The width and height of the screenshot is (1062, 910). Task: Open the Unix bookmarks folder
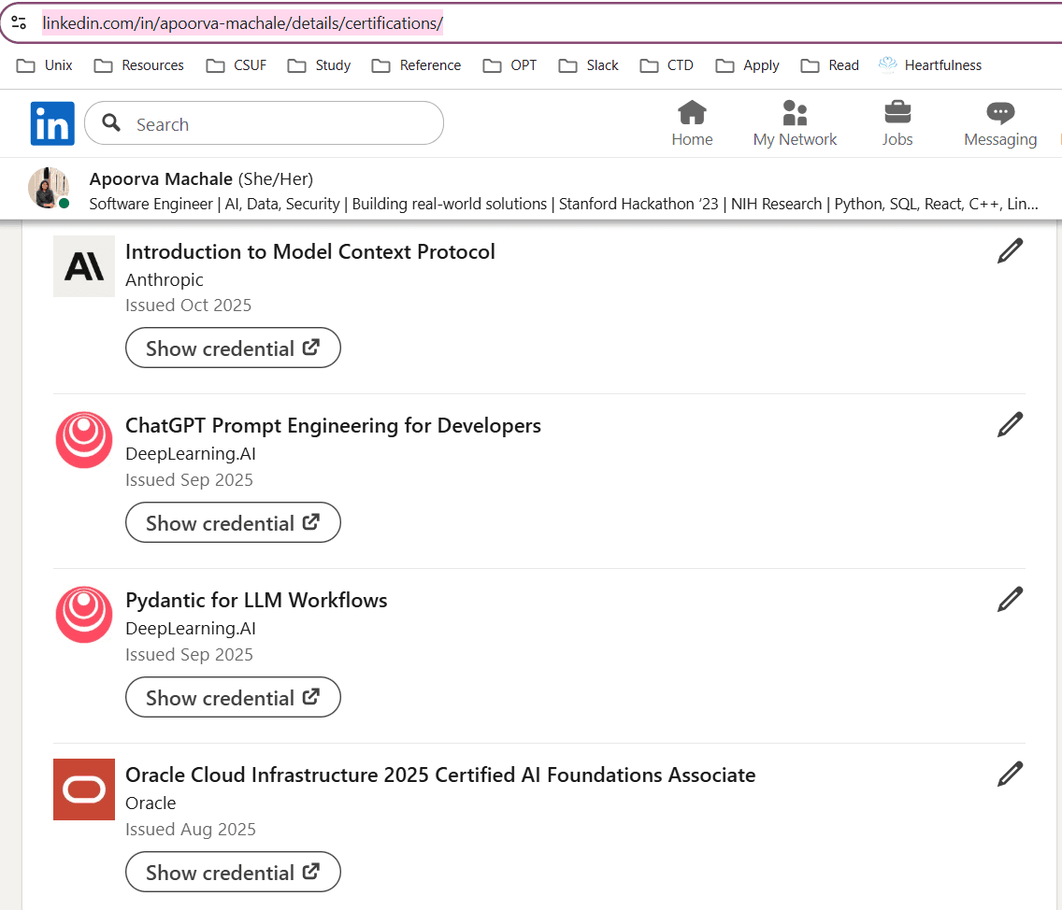[44, 65]
